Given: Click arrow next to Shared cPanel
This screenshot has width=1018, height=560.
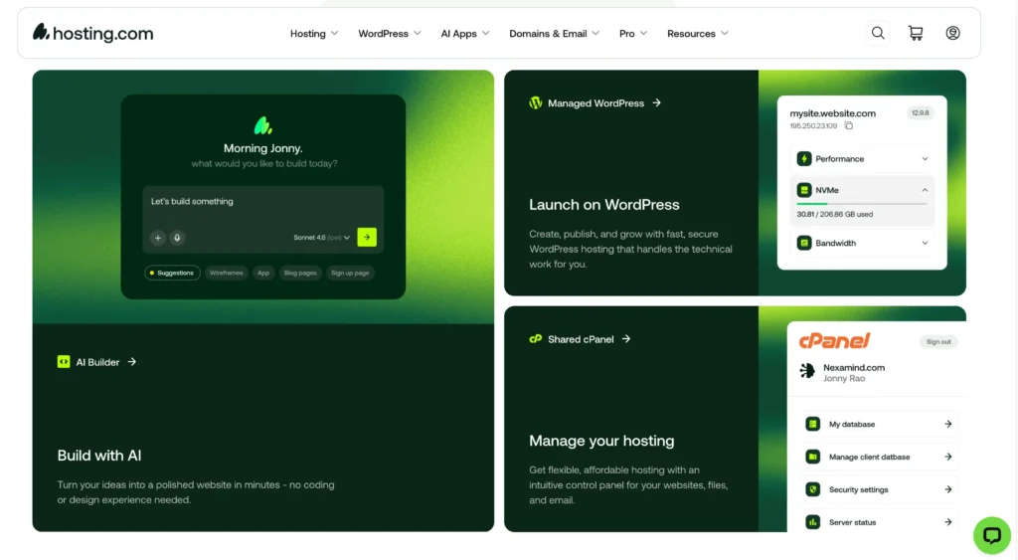Looking at the screenshot, I should (x=626, y=338).
